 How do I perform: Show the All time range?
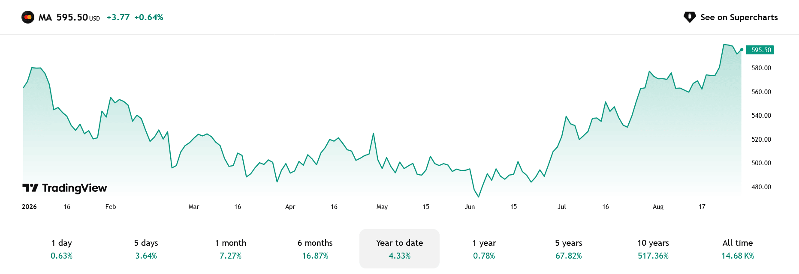(738, 249)
